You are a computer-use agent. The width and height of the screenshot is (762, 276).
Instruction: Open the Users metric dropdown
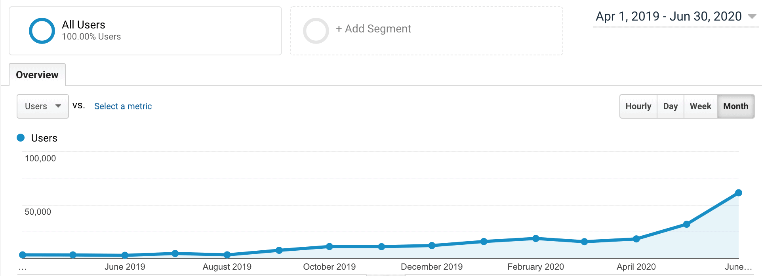click(x=42, y=106)
